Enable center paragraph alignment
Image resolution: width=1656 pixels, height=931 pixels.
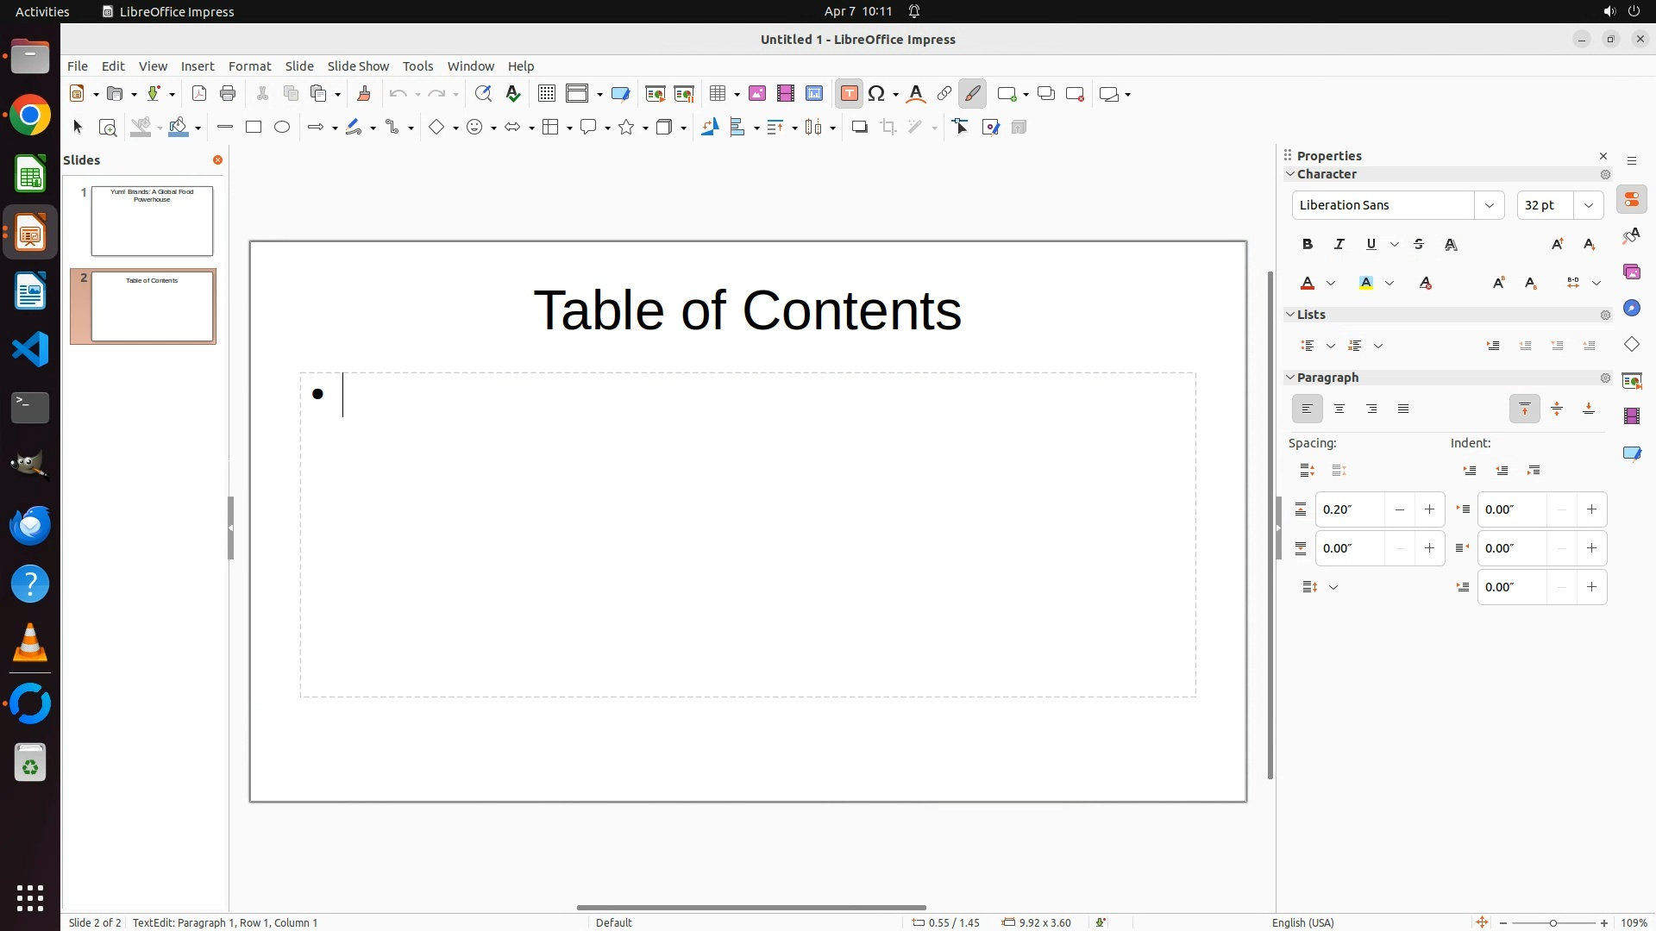point(1339,409)
